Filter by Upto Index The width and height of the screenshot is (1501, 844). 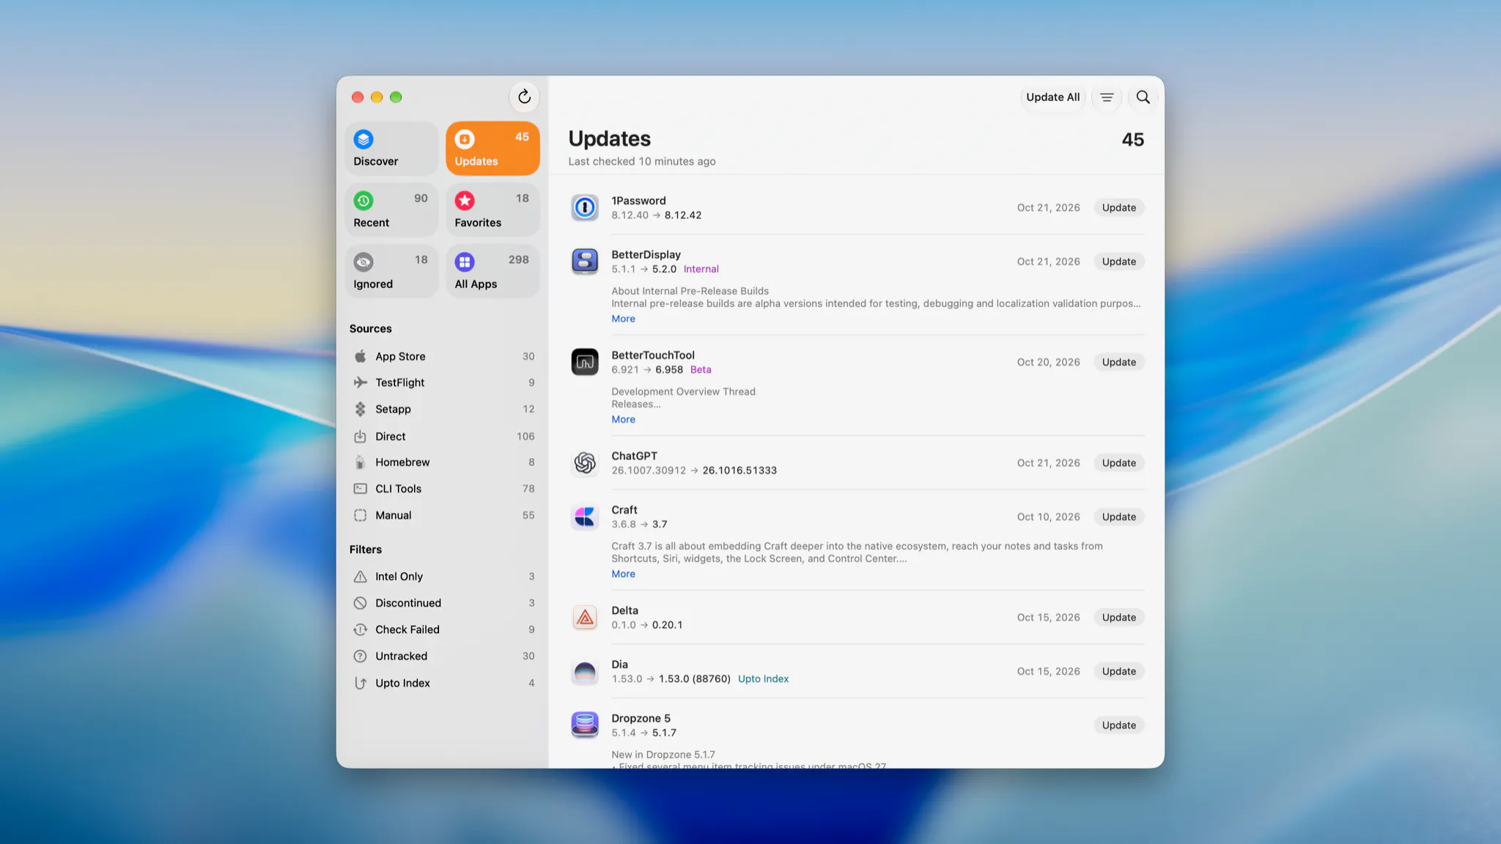pyautogui.click(x=443, y=683)
